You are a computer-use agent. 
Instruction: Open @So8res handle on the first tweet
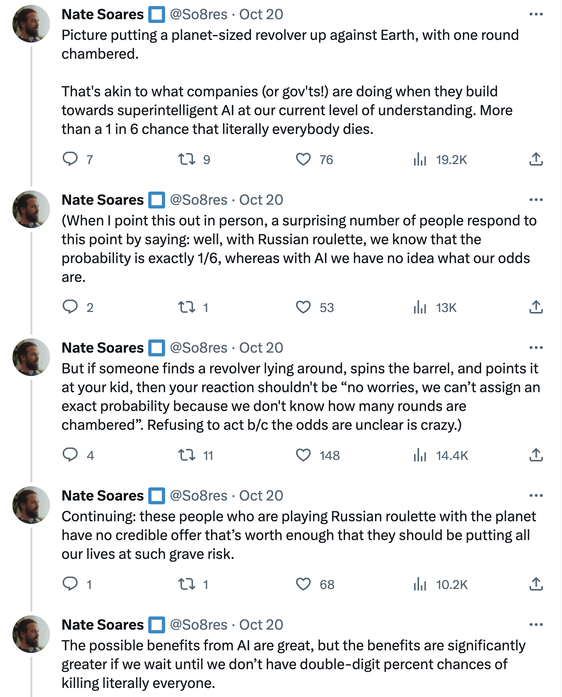[199, 14]
